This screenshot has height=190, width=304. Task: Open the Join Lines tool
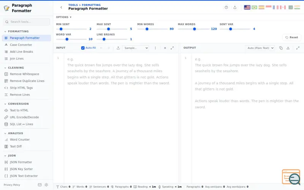pos(26,59)
